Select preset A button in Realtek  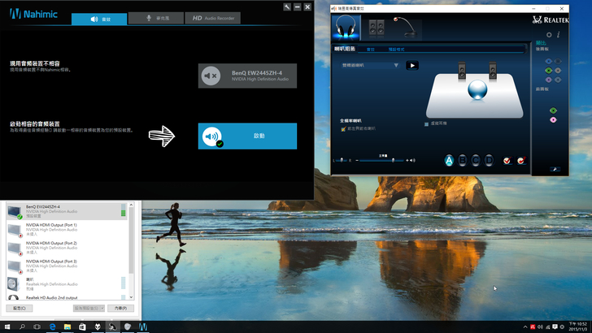448,160
